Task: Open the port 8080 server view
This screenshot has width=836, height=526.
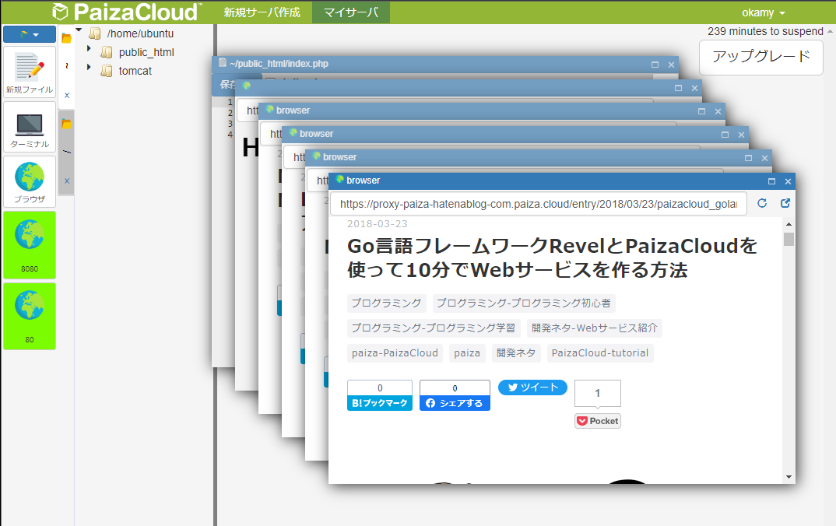Action: coord(30,244)
